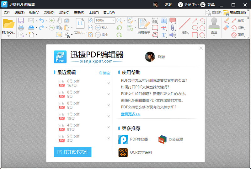Select the Perimeter (周长) measuring tool

pos(238,28)
